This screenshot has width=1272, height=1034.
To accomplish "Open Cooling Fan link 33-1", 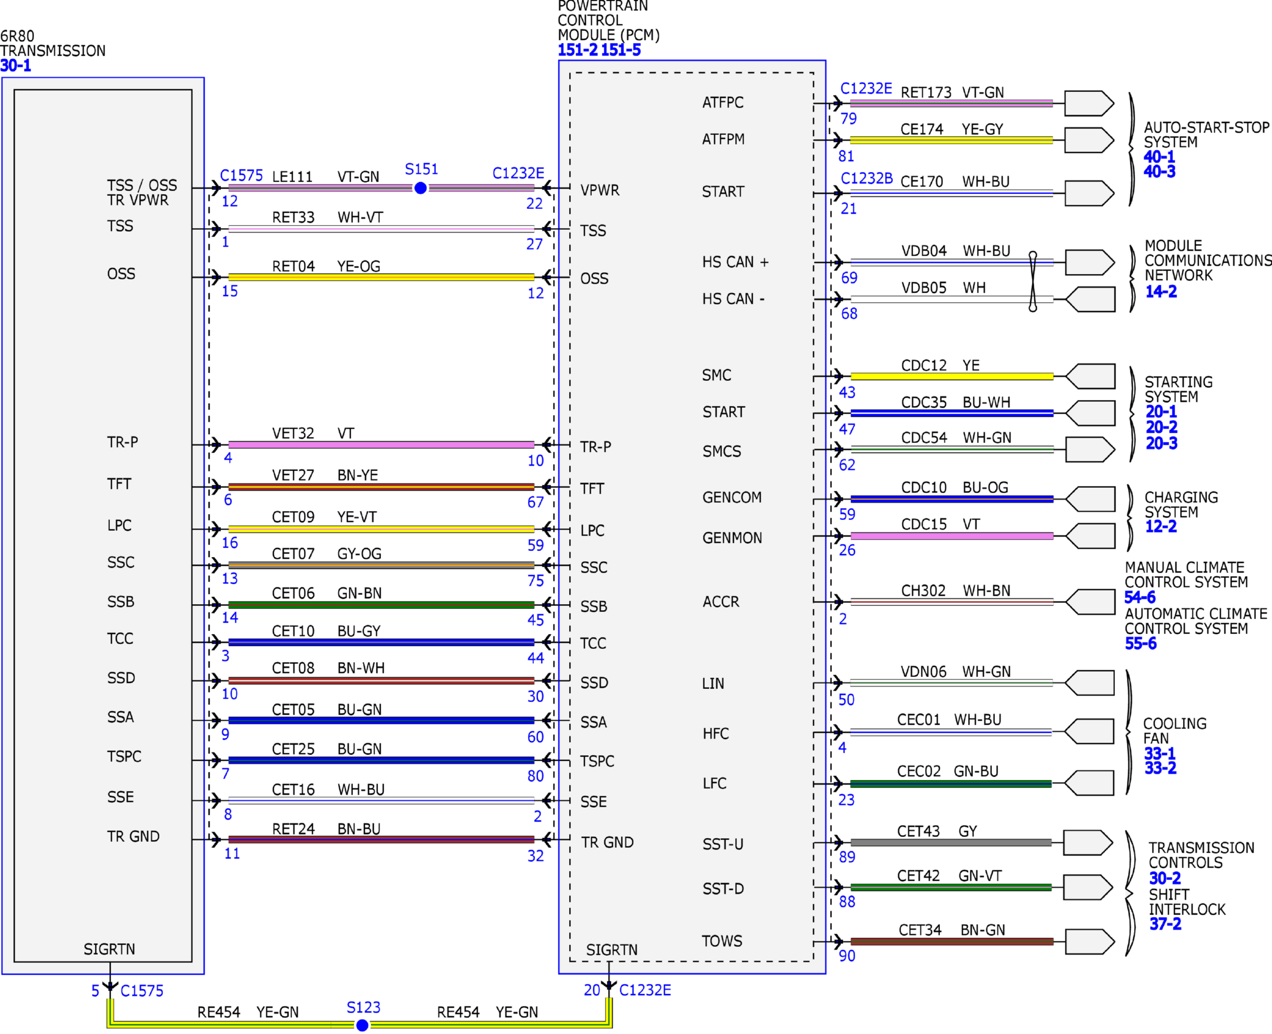I will click(1160, 753).
